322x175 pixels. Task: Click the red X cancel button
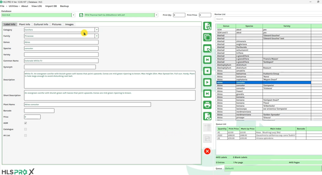[x=207, y=151]
